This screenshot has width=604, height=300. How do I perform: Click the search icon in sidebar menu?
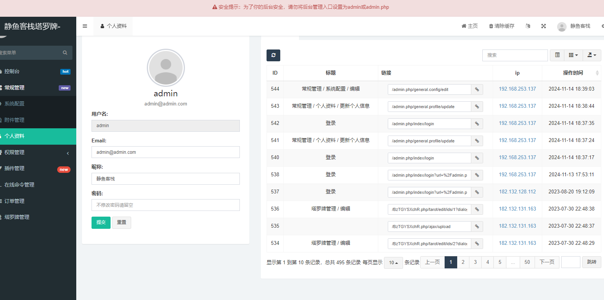tap(65, 53)
